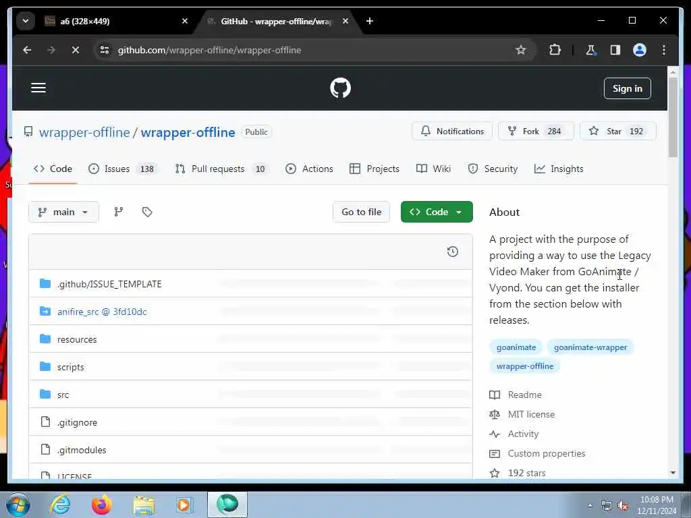This screenshot has height=518, width=691.
Task: Open the Issues tab
Action: [123, 169]
